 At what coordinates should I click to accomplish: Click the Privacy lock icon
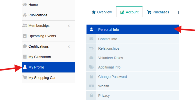pos(91,95)
